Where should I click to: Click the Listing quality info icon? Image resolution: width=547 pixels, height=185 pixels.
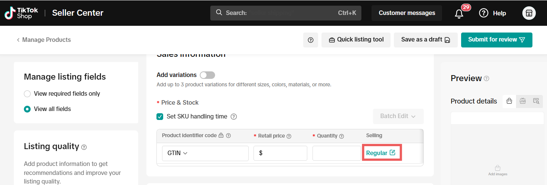pos(84,147)
